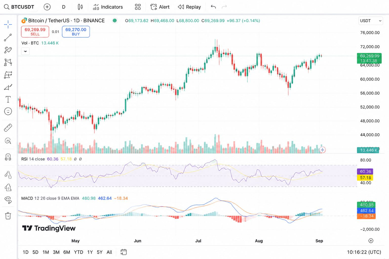Select the crosshair cursor tool
The width and height of the screenshot is (389, 259).
(x=8, y=25)
